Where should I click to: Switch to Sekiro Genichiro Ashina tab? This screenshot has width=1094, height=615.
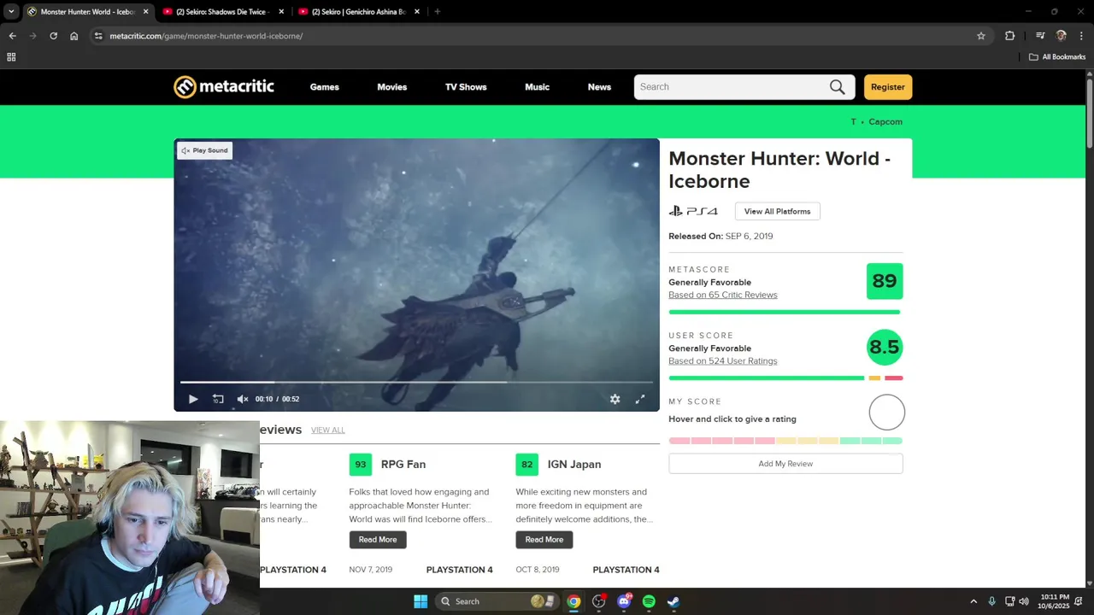pos(359,12)
